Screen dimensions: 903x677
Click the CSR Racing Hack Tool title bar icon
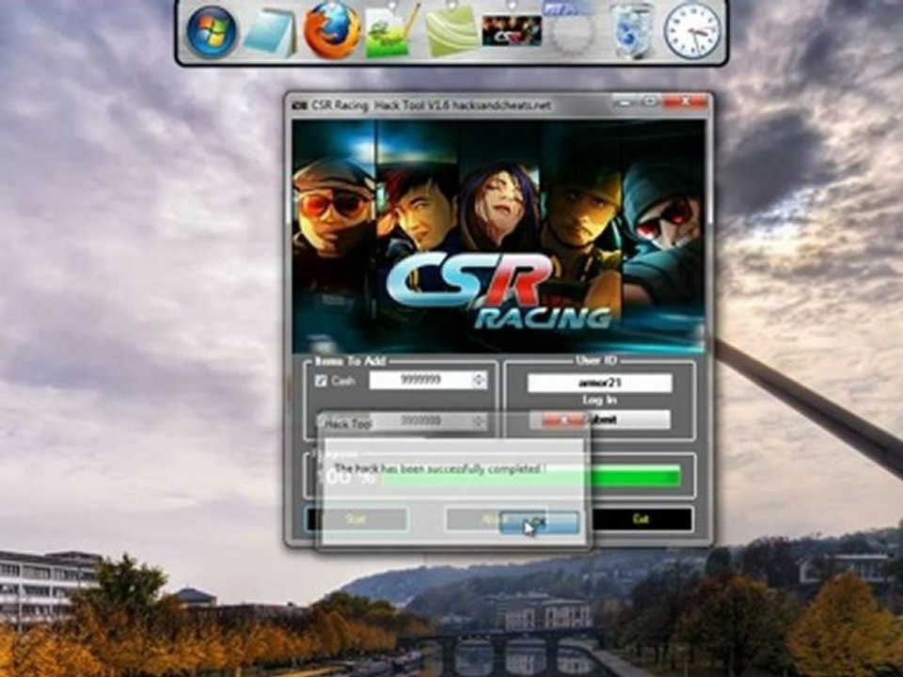[299, 105]
